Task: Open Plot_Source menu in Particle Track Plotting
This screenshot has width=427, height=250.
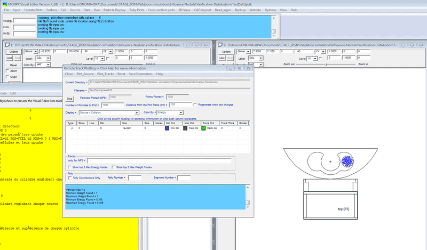Action: 85,74
